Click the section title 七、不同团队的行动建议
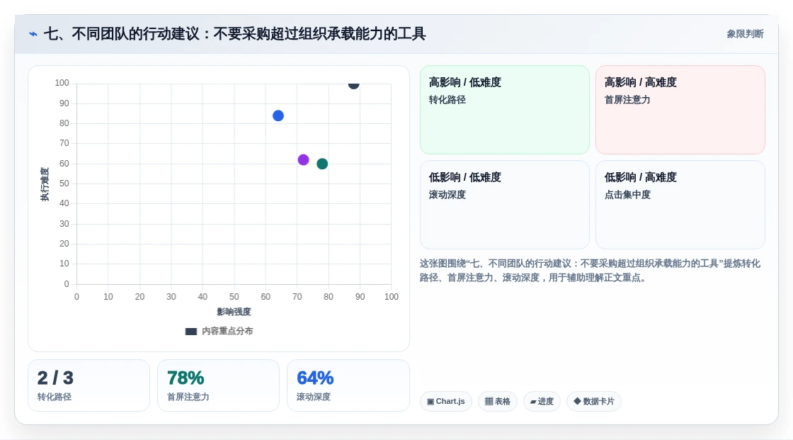This screenshot has width=793, height=440. [234, 34]
